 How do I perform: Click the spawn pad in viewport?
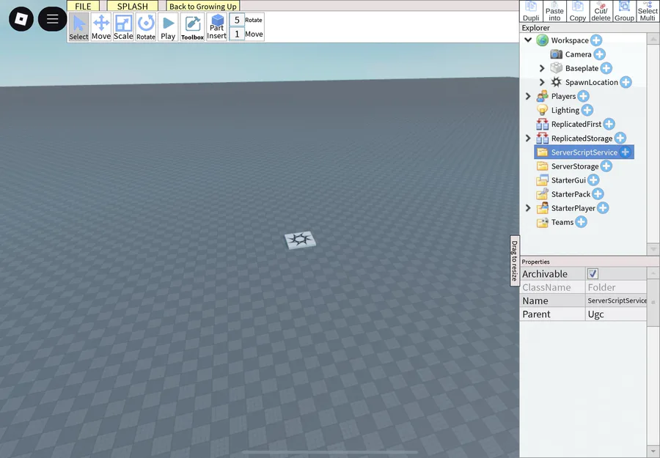[300, 240]
